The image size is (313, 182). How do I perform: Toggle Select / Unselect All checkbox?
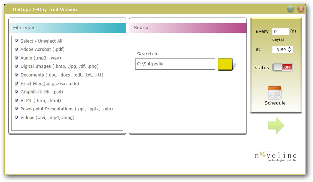(17, 41)
